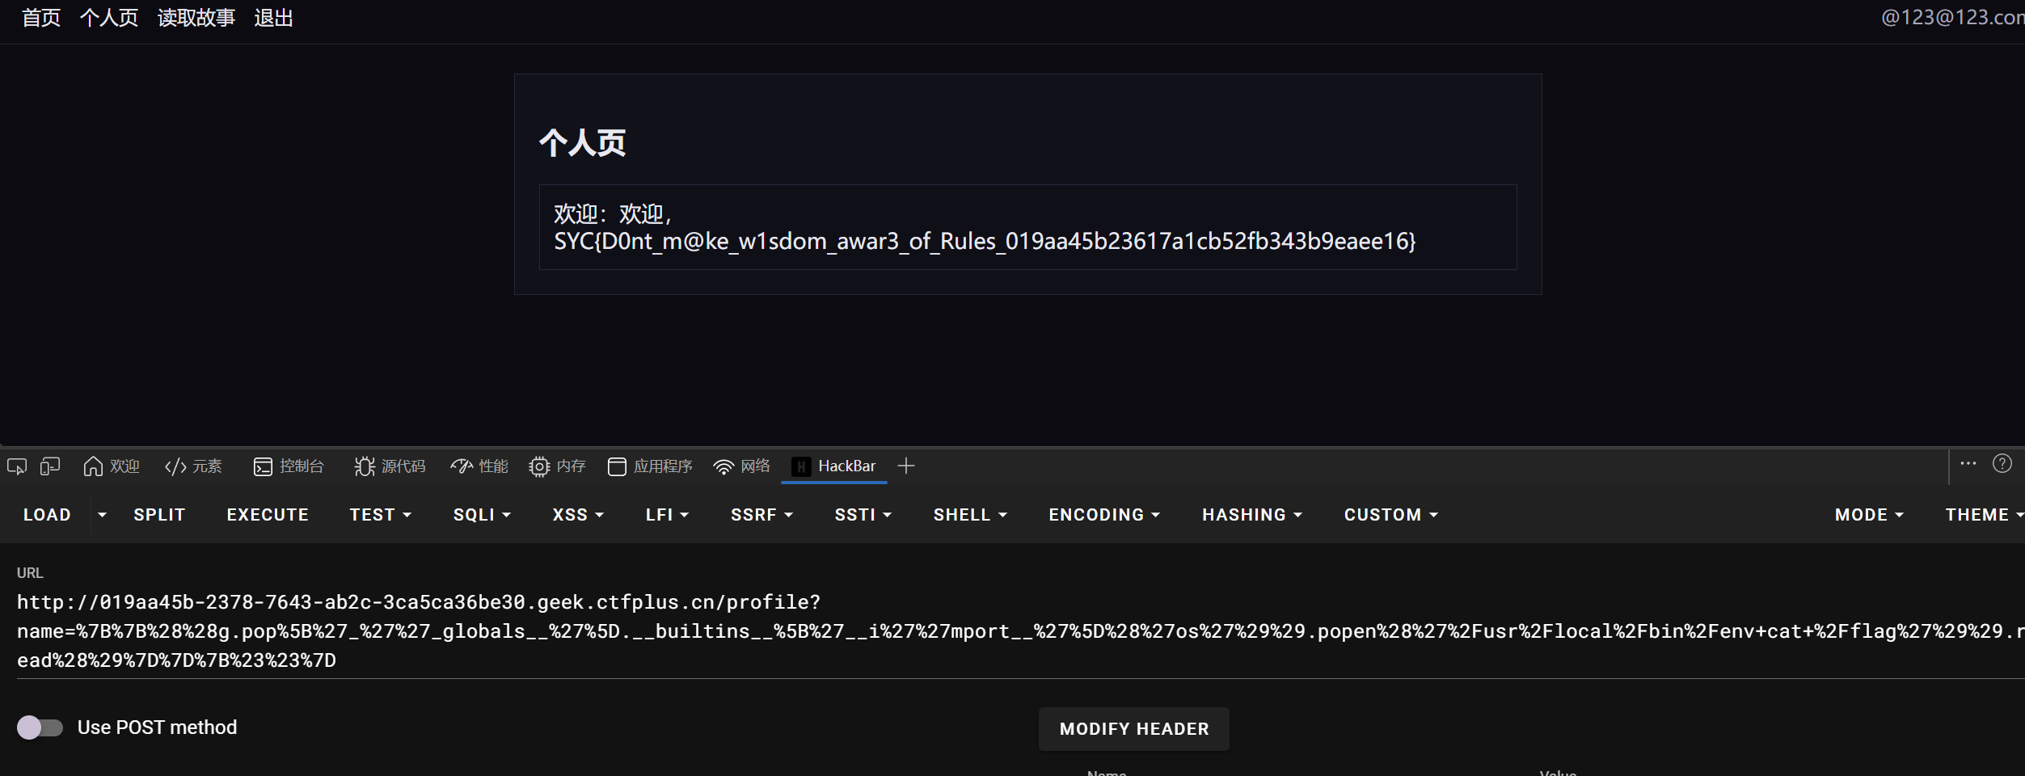The width and height of the screenshot is (2025, 776).
Task: Click the @123@123.com username text
Action: pyautogui.click(x=1953, y=18)
